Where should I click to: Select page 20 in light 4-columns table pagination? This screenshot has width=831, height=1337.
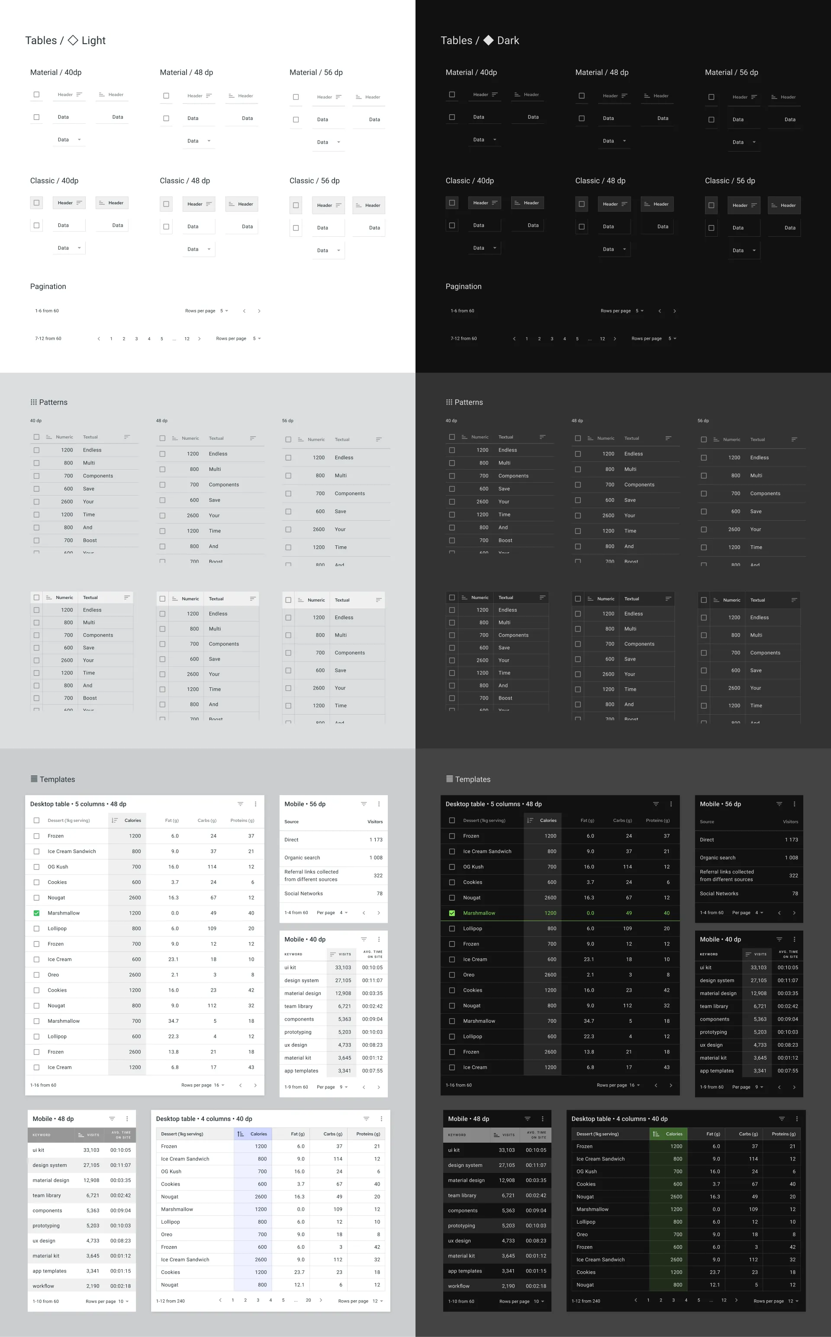pos(308,1300)
